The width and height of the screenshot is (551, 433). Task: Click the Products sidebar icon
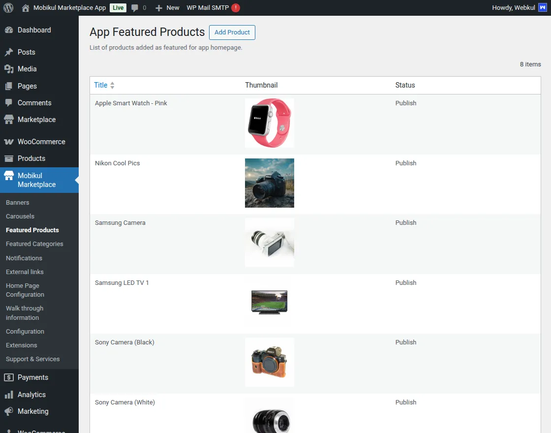tap(8, 158)
